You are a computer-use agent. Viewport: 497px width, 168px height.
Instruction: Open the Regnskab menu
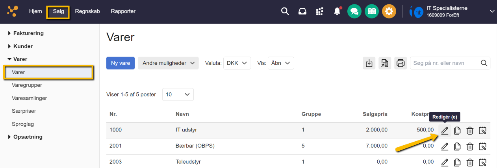tap(87, 11)
